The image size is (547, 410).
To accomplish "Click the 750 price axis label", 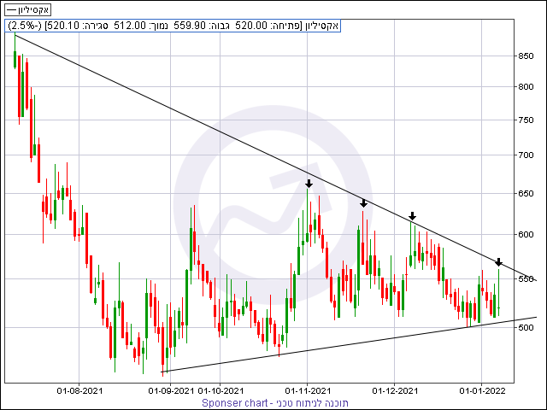I will 526,120.
